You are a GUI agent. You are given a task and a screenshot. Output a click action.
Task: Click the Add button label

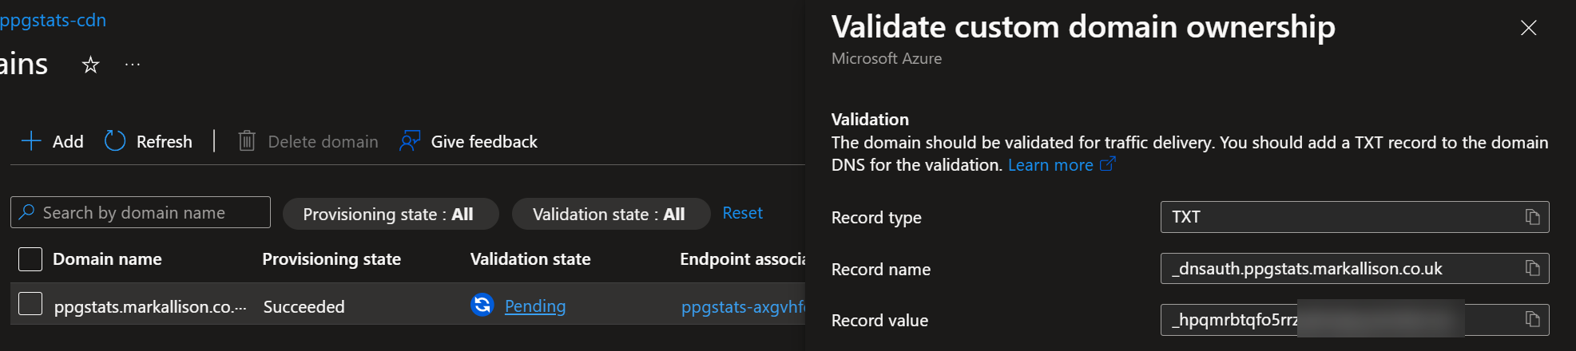tap(68, 142)
